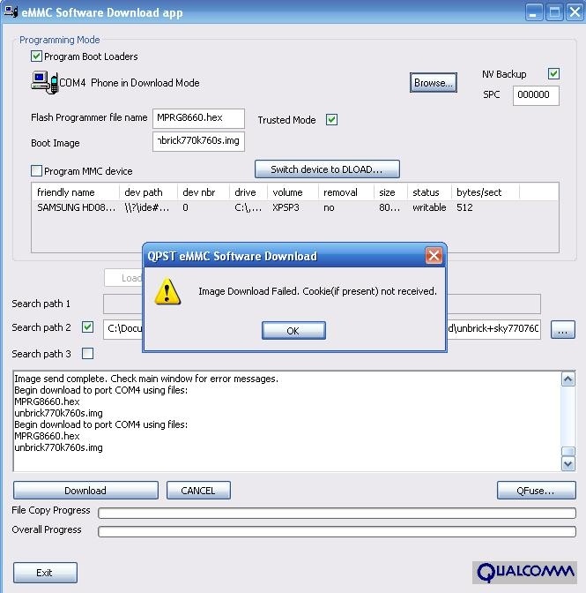The image size is (586, 593).
Task: Toggle the Search path 2 checkbox
Action: (87, 327)
